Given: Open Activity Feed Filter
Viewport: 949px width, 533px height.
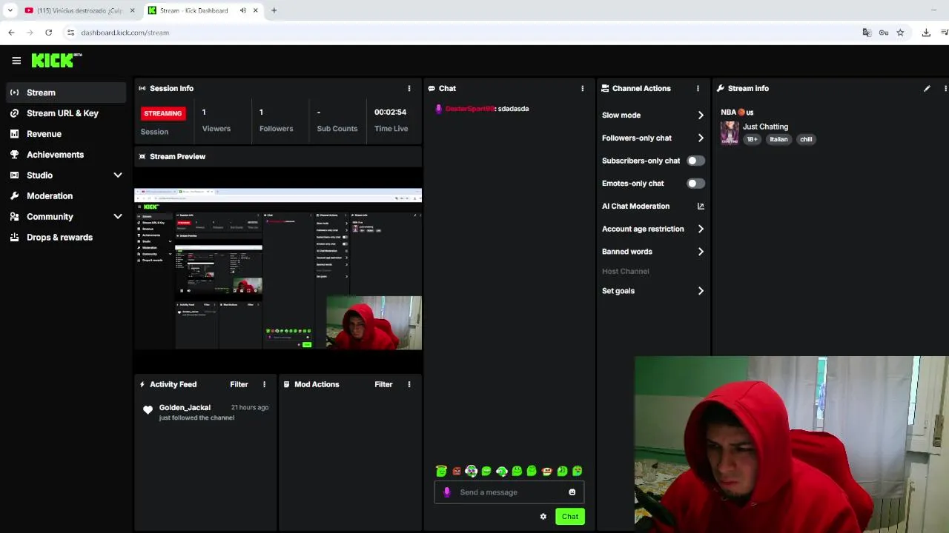Looking at the screenshot, I should click(x=239, y=384).
